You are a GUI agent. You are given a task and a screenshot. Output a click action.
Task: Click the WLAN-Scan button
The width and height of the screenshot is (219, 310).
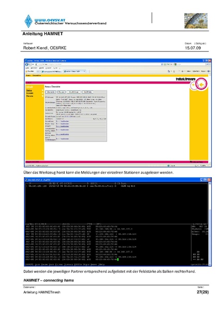point(74,92)
